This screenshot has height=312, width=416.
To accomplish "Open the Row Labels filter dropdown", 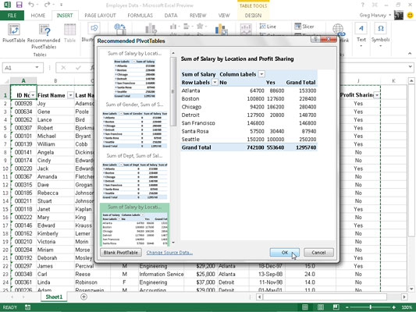I will (215, 83).
